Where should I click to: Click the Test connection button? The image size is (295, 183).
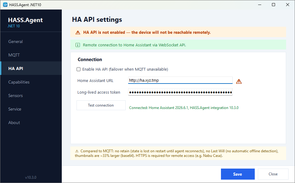coord(101,105)
